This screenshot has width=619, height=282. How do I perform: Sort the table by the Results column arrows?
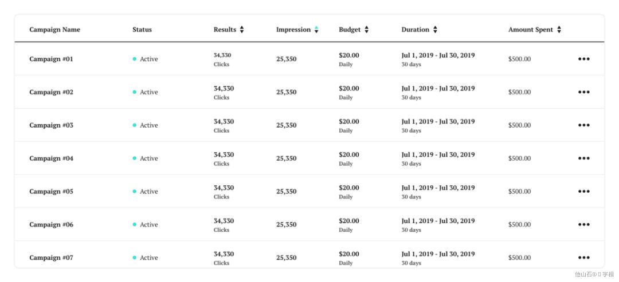242,30
